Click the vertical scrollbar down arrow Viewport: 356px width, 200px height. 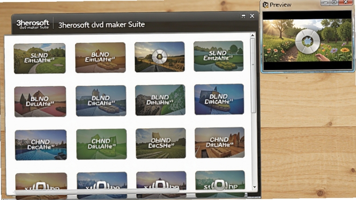tap(255, 187)
